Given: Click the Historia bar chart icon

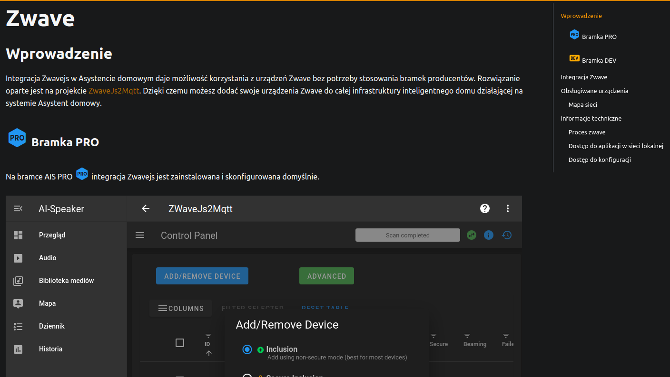Looking at the screenshot, I should tap(18, 349).
